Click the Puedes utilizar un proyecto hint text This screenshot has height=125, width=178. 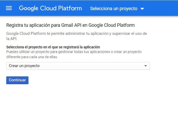click(74, 54)
